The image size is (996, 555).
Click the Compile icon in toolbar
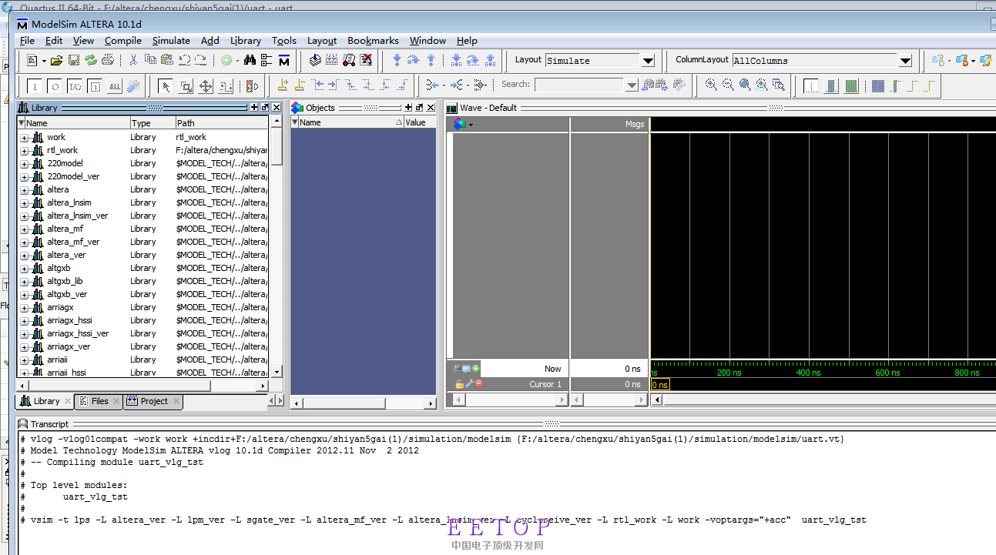coord(314,60)
